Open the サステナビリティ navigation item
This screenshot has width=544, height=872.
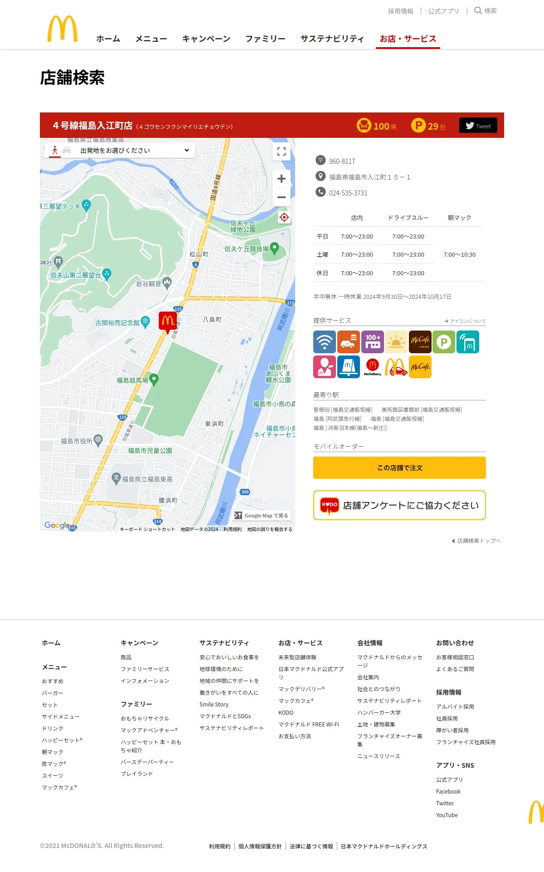[332, 39]
